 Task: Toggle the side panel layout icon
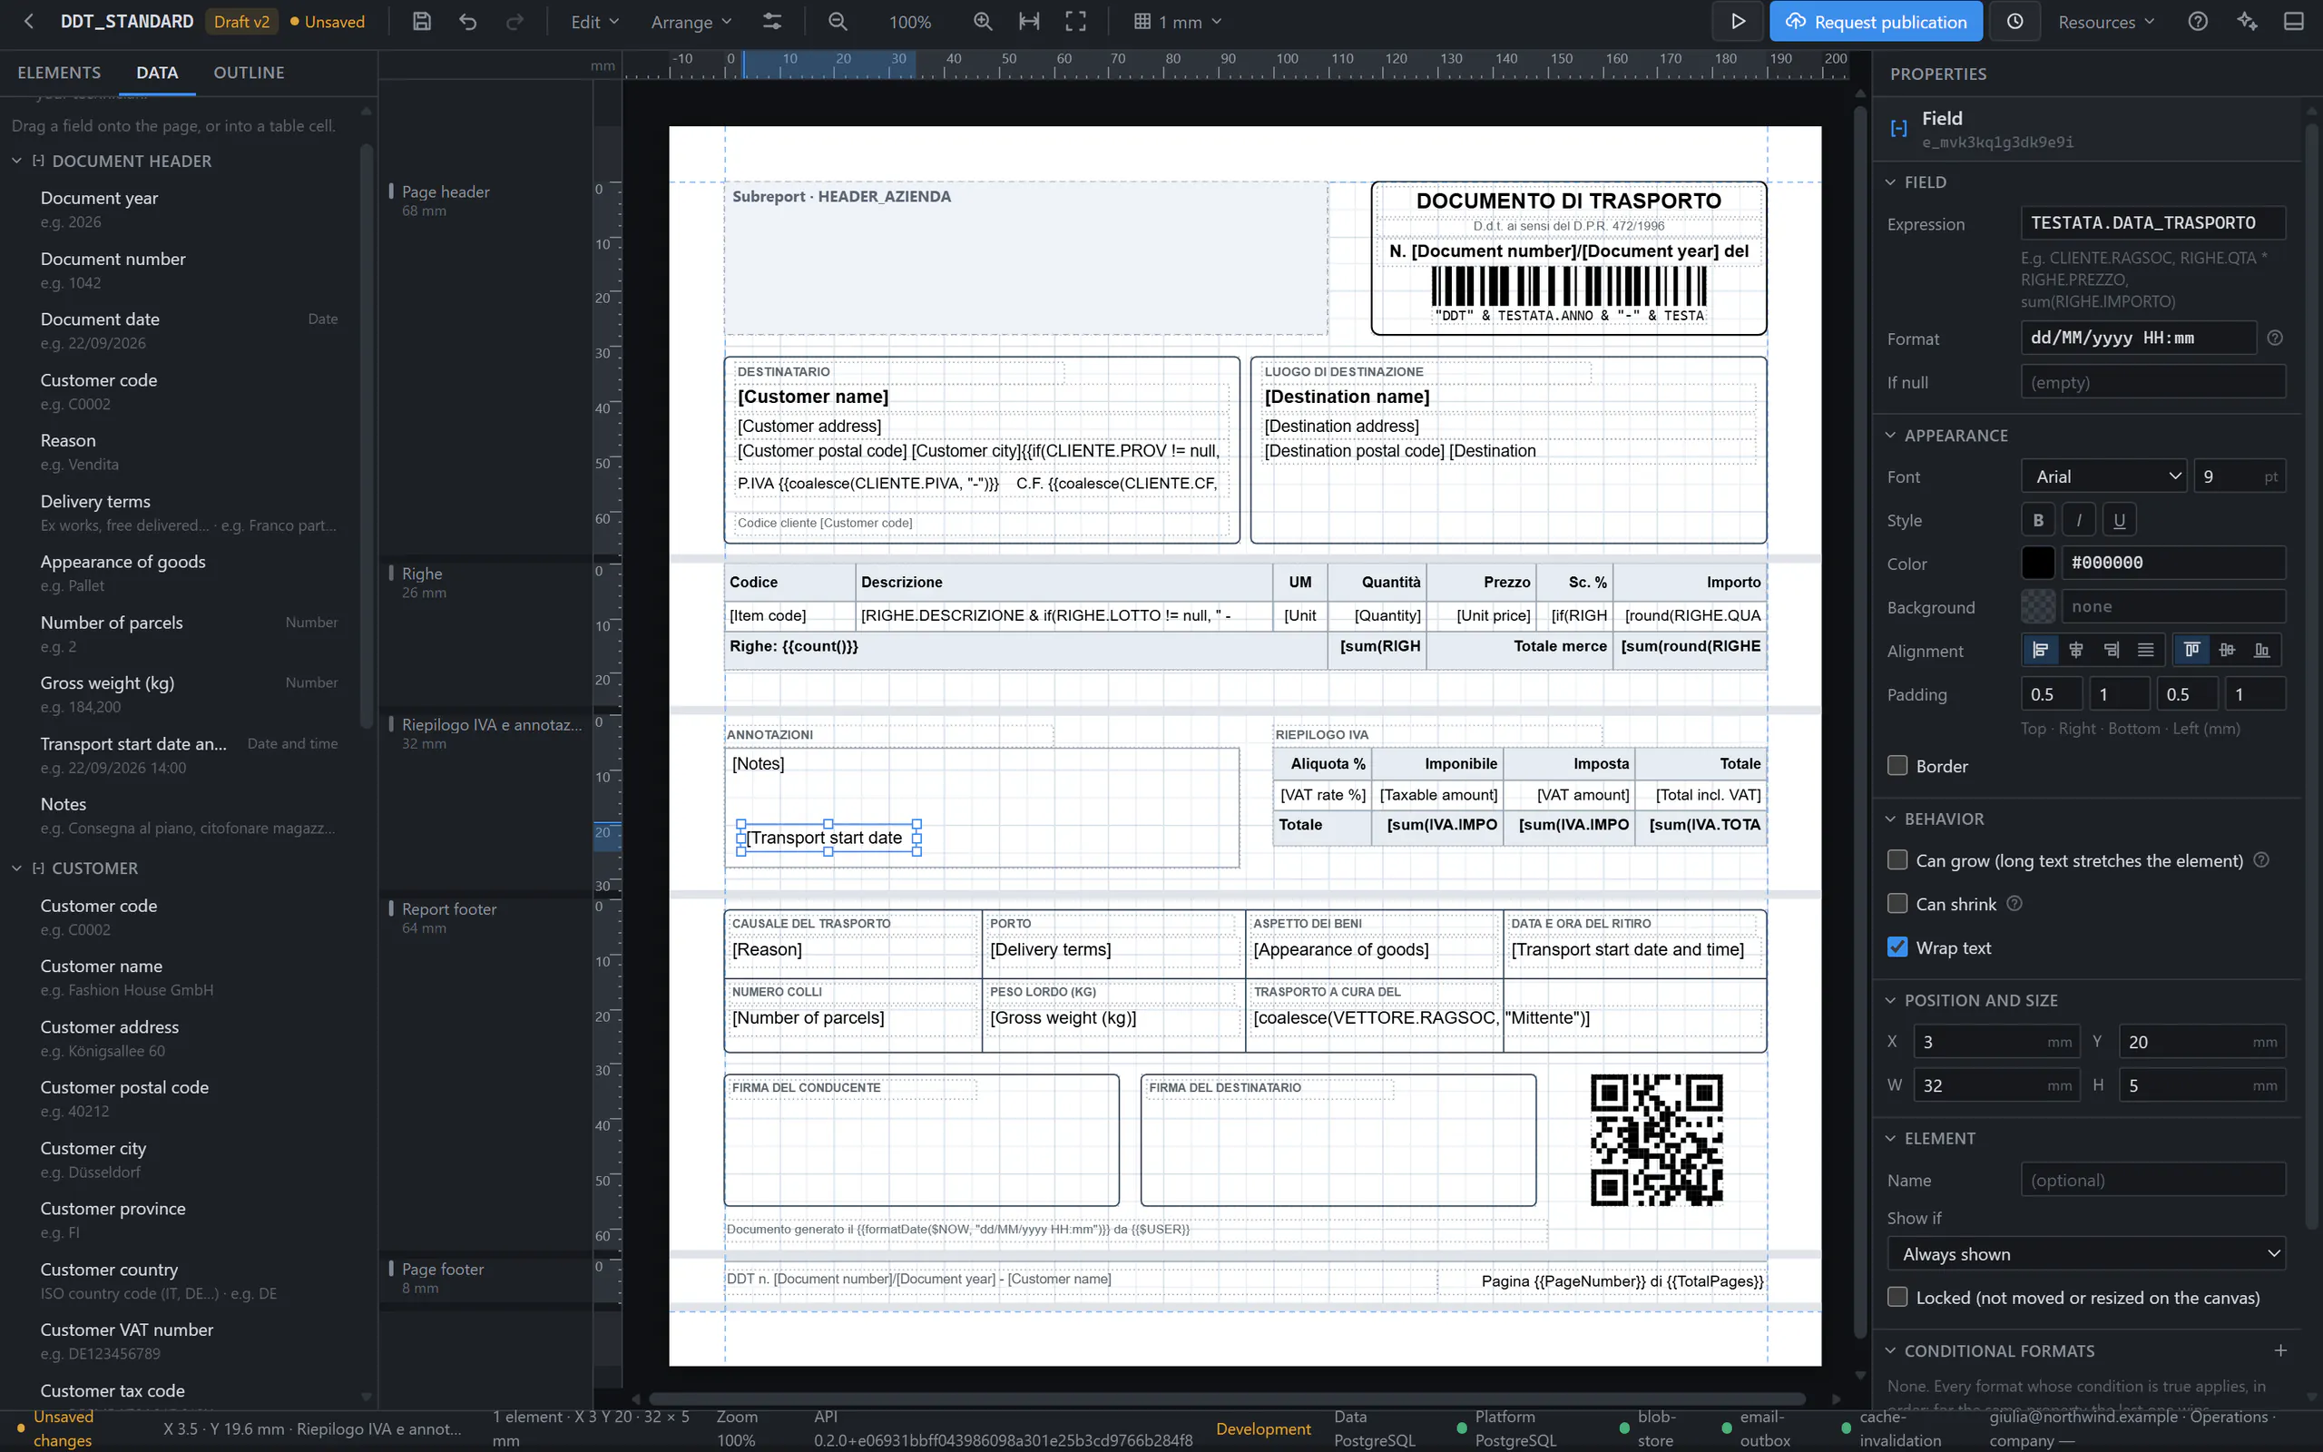click(x=2293, y=21)
